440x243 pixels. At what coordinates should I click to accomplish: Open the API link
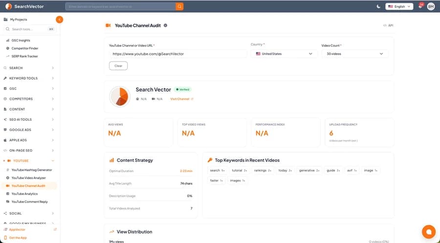(x=388, y=25)
